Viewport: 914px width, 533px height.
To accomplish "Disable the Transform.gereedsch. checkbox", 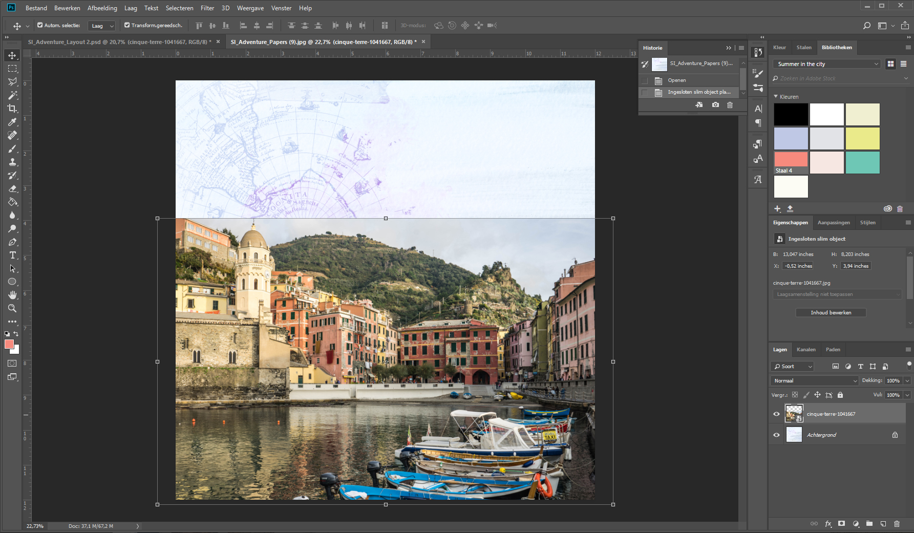I will (127, 25).
